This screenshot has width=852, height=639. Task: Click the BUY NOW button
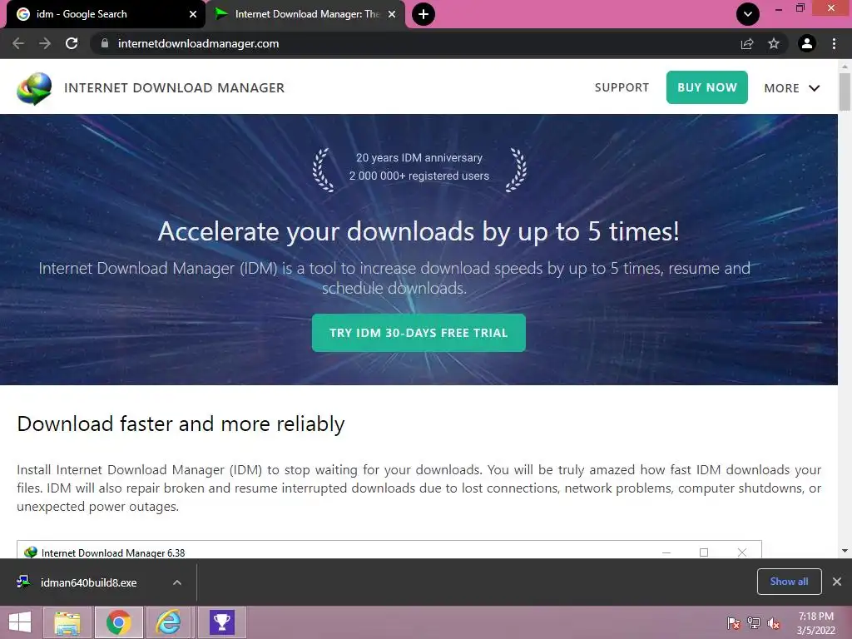tap(707, 87)
